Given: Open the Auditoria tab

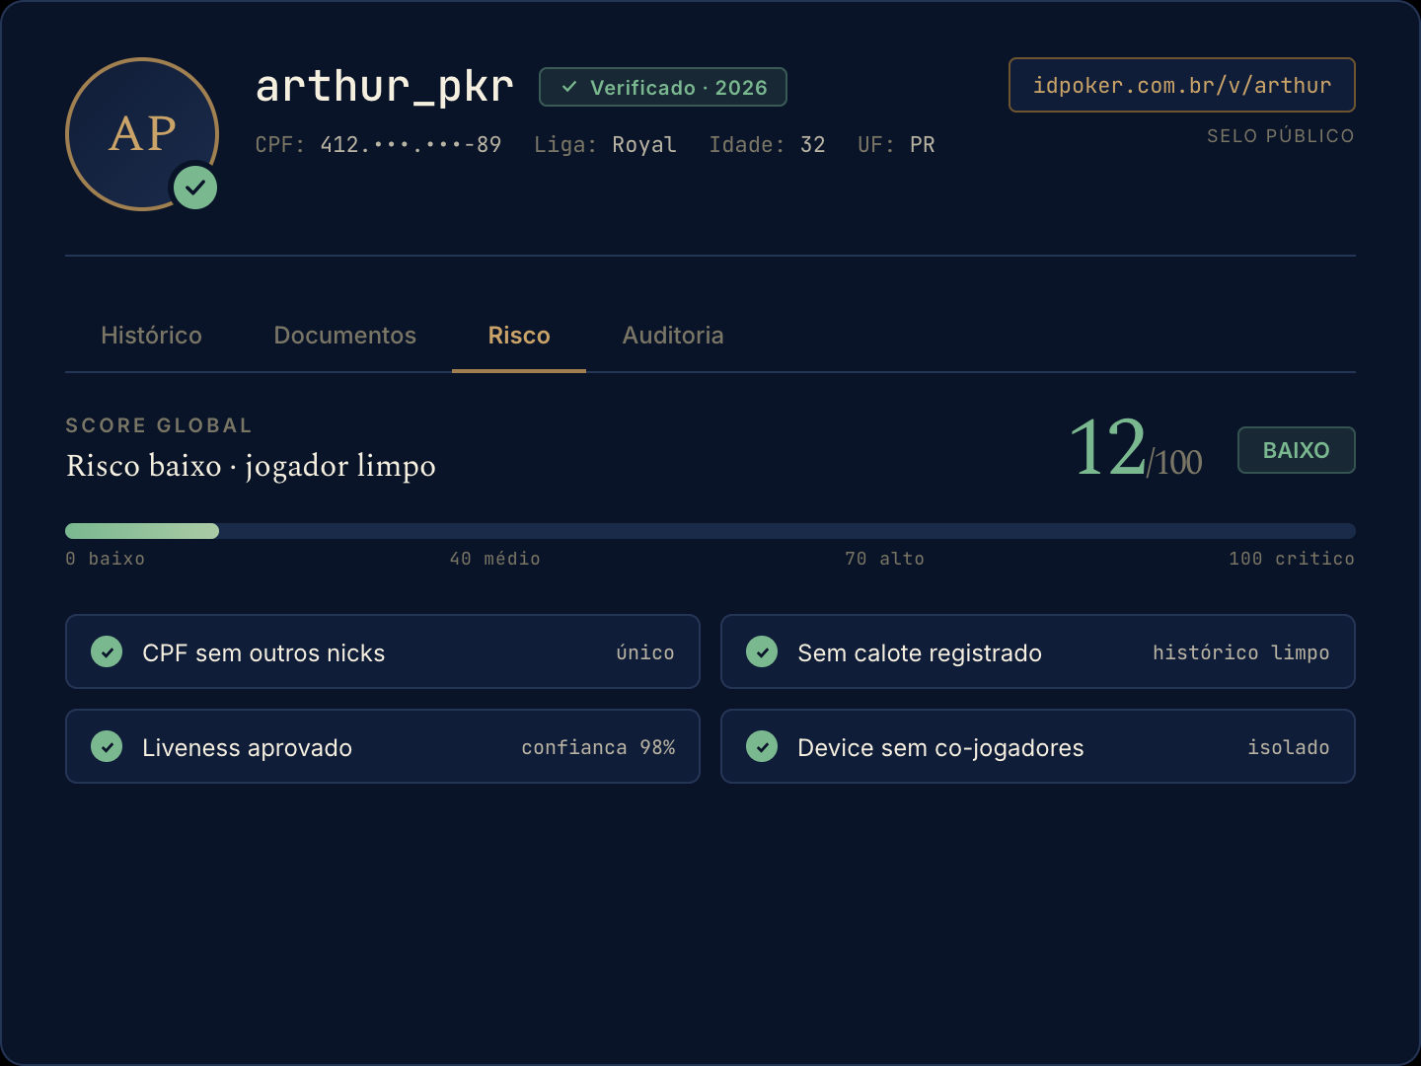Looking at the screenshot, I should [673, 336].
